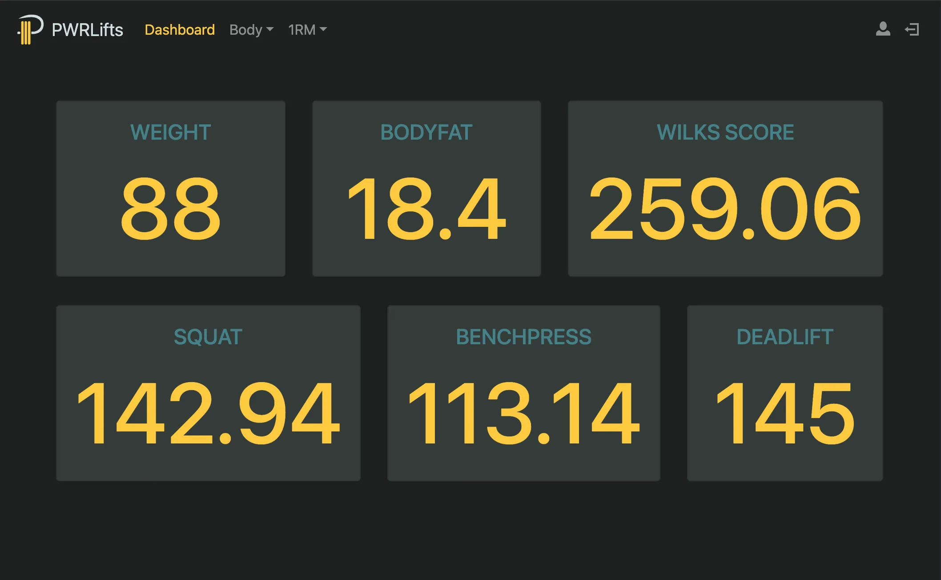Select the bodyfat value 18.4
The image size is (941, 580).
point(426,208)
